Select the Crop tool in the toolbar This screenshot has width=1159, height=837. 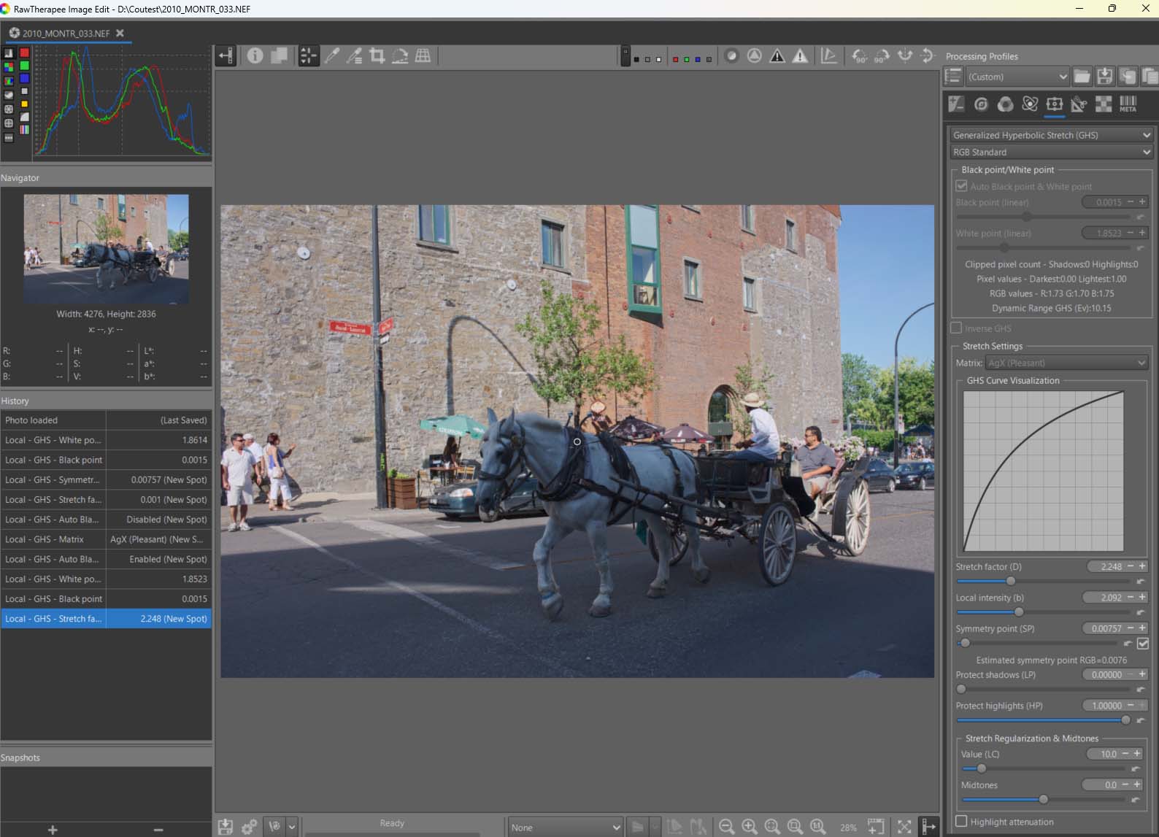coord(377,56)
